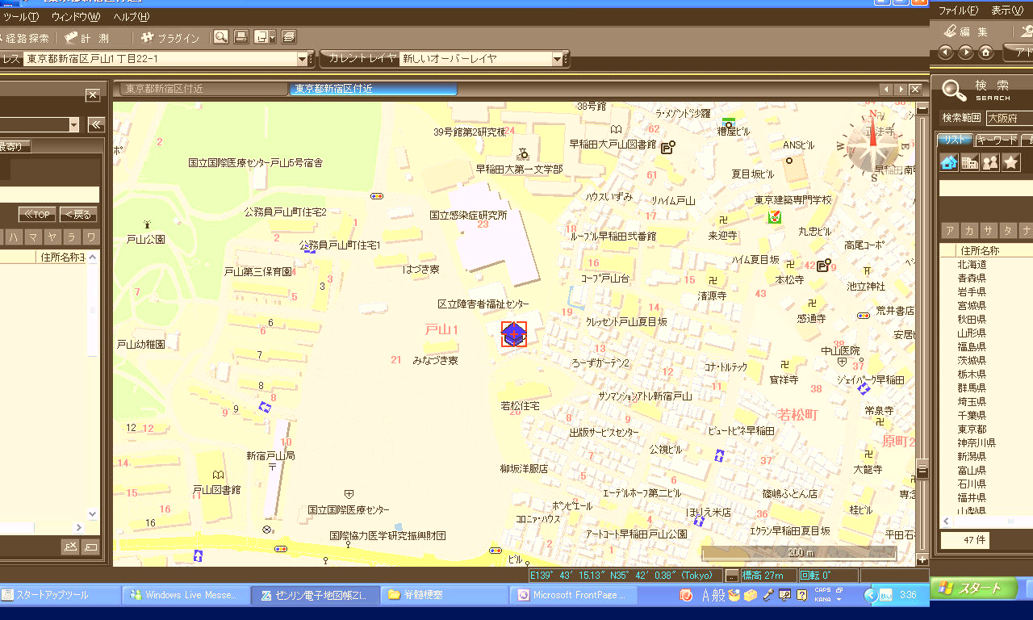
Task: Click the <戻る back button in left panel
Action: pos(79,215)
